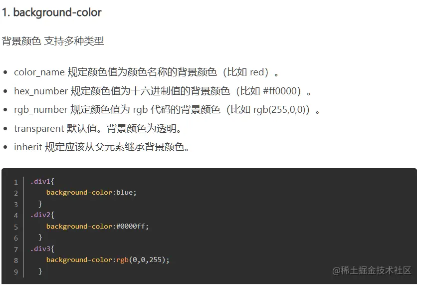The width and height of the screenshot is (421, 285).
Task: Click the inherit list item
Action: (x=101, y=147)
